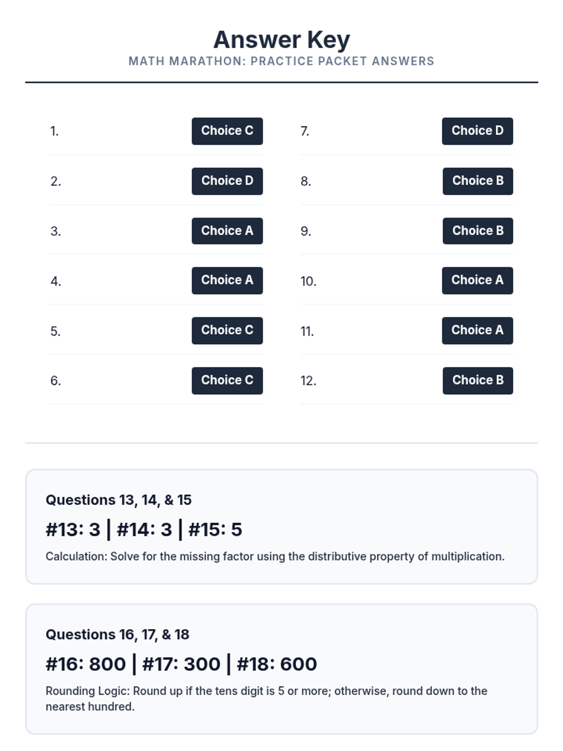
Task: Click the Choice D badge for question 7
Action: (477, 131)
